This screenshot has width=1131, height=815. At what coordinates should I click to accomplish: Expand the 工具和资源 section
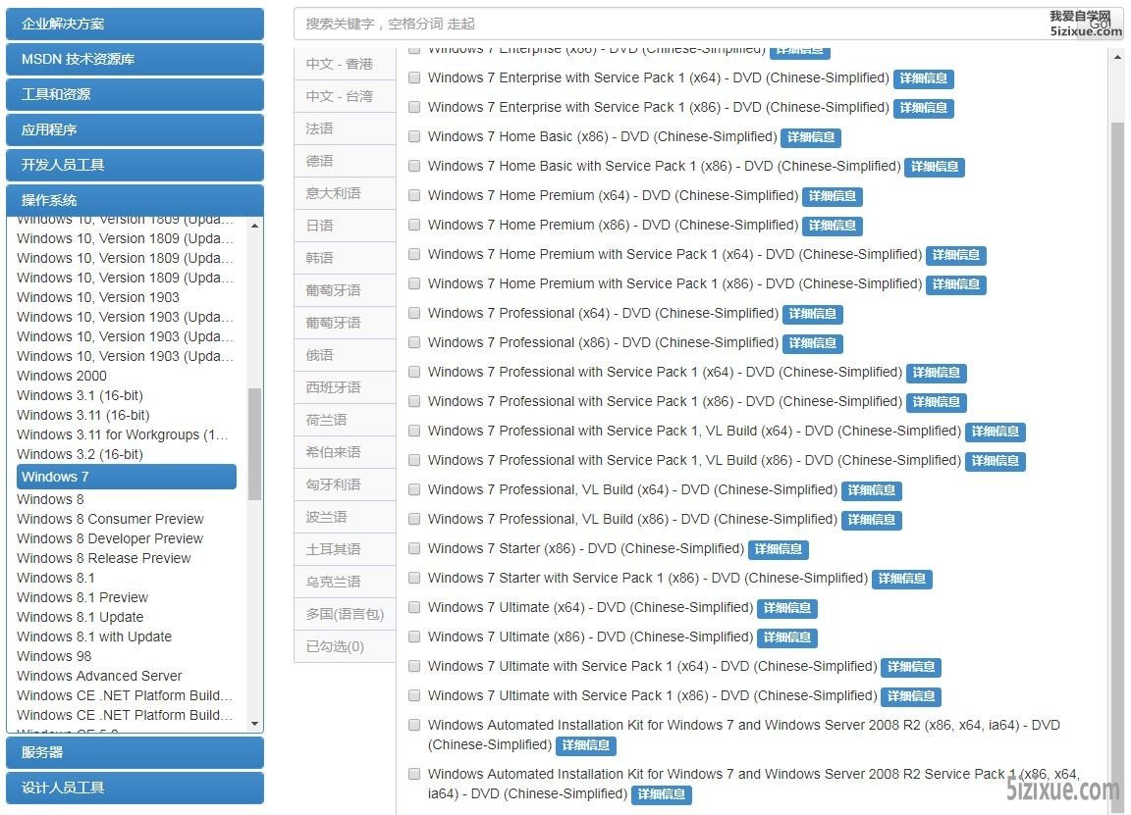tap(135, 94)
